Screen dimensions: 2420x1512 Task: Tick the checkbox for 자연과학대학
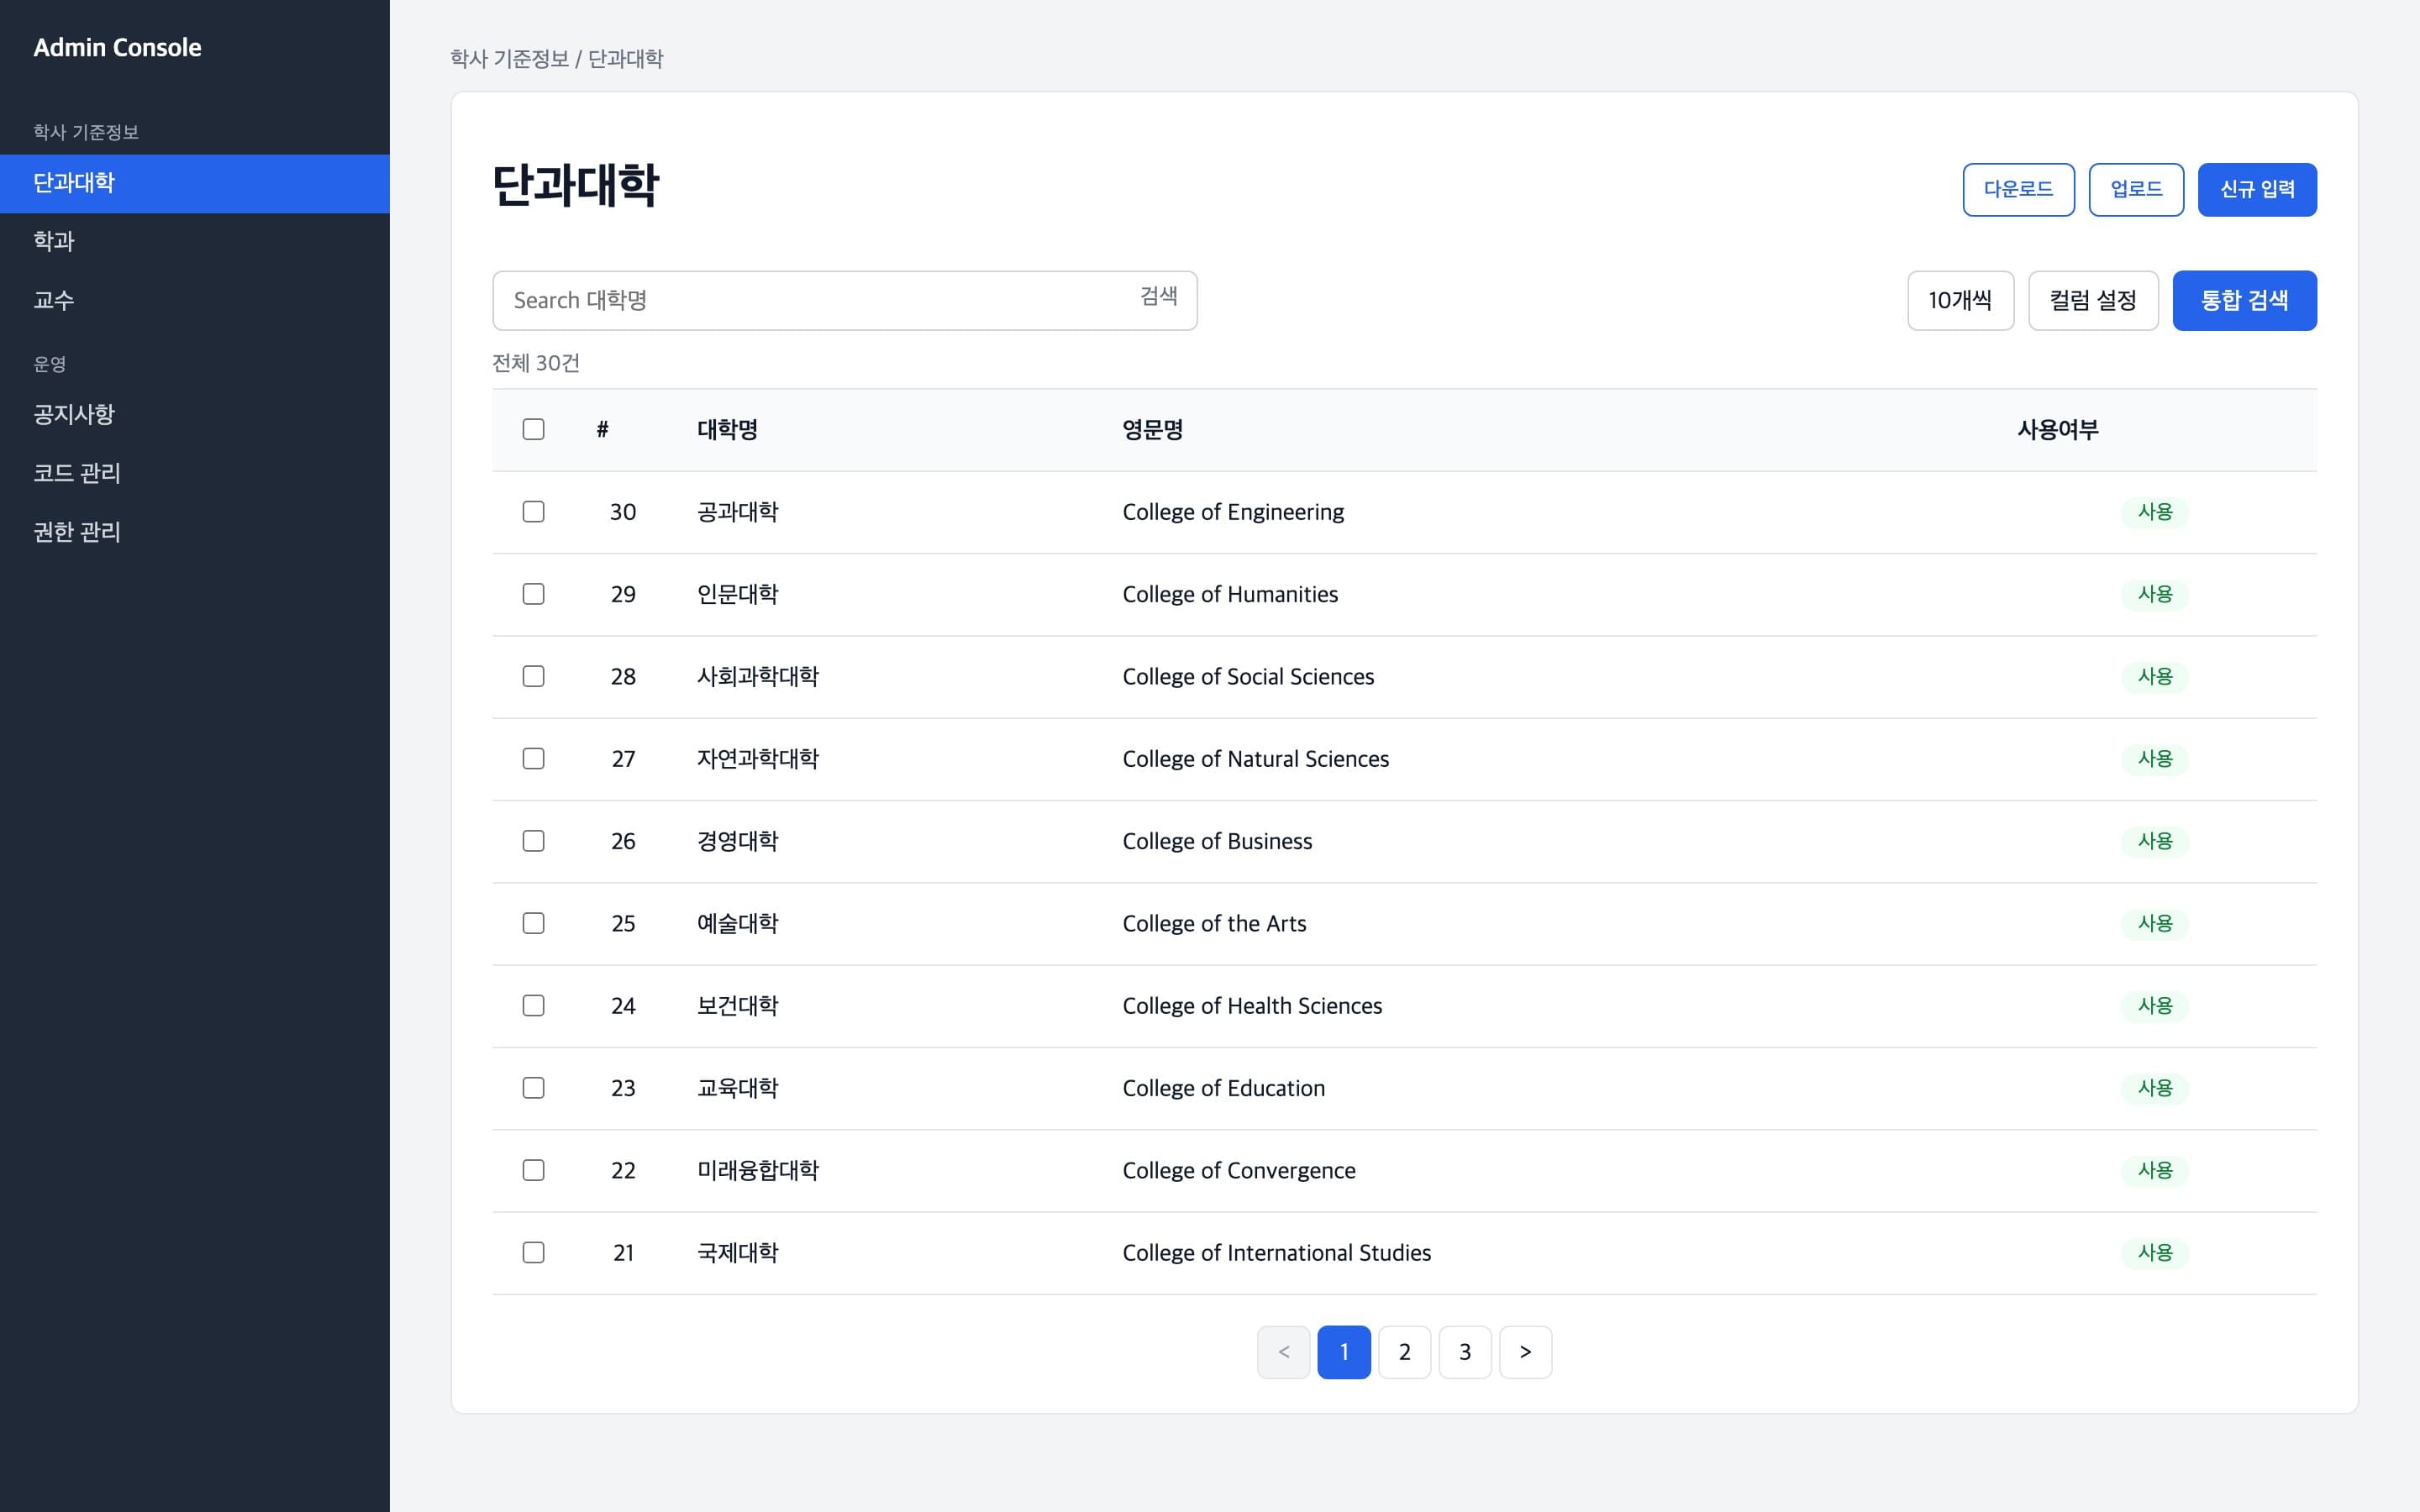533,759
